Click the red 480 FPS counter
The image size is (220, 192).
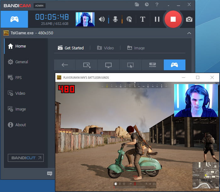pos(67,89)
